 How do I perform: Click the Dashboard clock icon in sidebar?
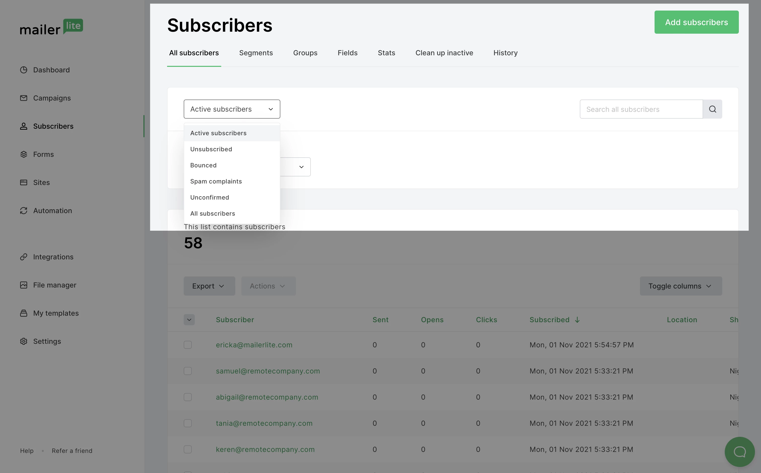(x=24, y=70)
